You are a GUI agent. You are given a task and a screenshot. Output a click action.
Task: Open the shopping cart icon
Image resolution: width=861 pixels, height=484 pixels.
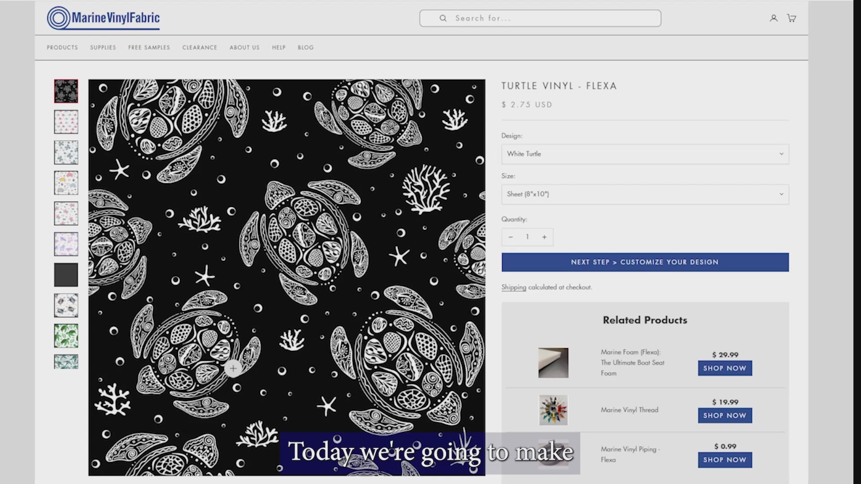pyautogui.click(x=791, y=18)
